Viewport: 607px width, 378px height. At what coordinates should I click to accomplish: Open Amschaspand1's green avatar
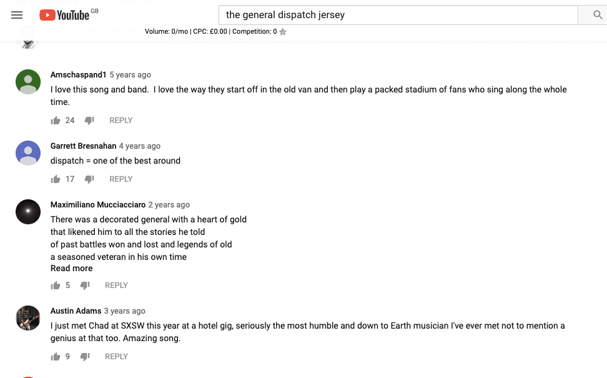pyautogui.click(x=28, y=82)
